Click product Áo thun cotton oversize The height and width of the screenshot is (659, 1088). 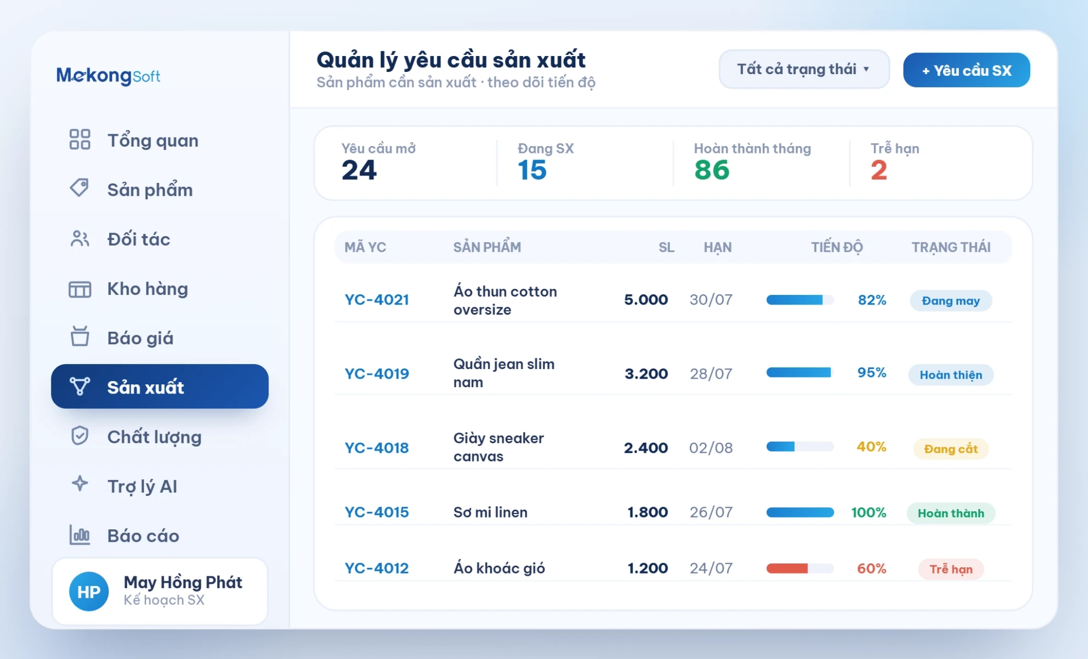click(505, 301)
